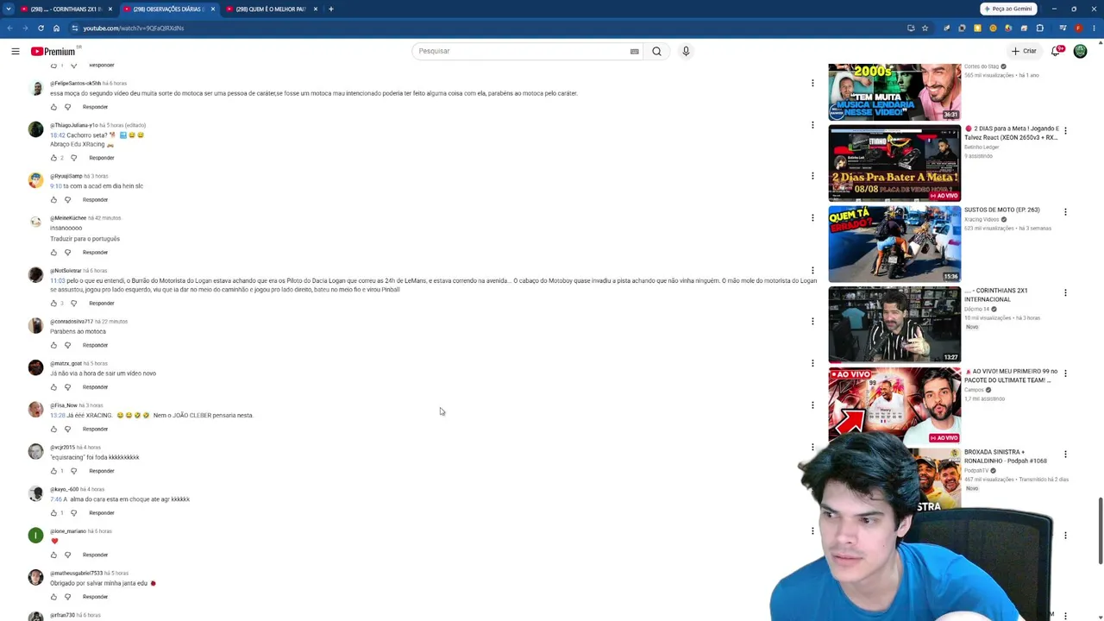Open options for the @FelipeSantos-ok5hh comment
1104x621 pixels.
(x=812, y=84)
